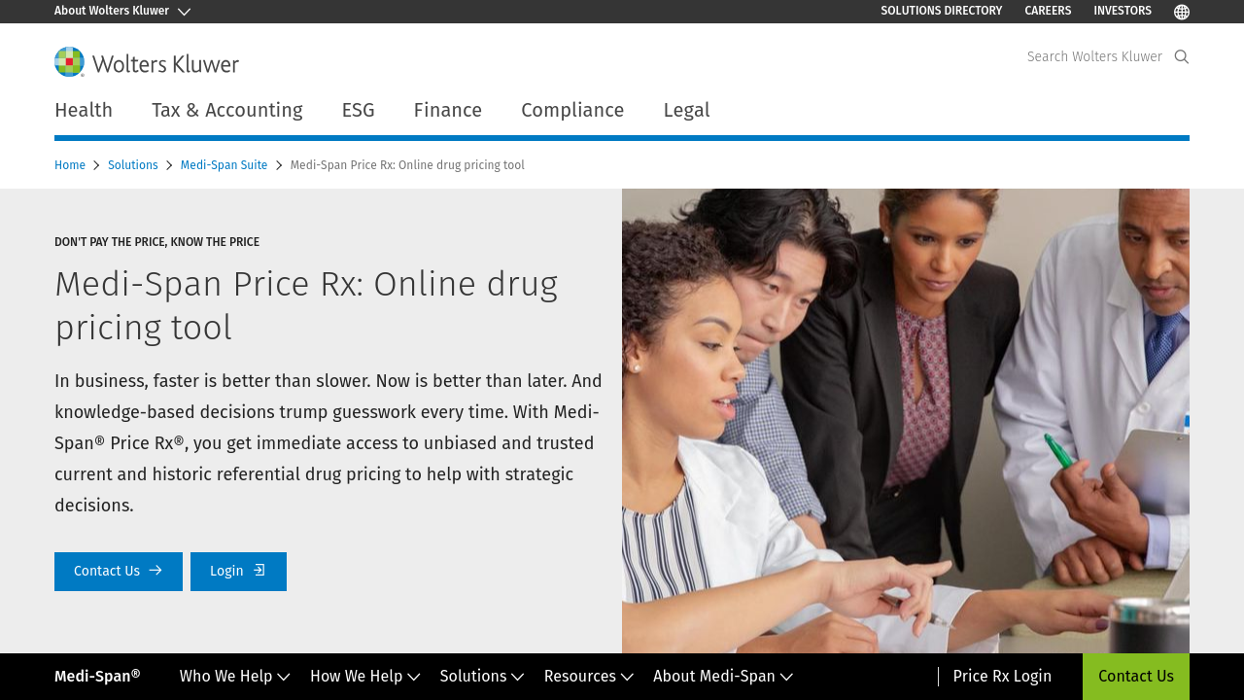This screenshot has width=1244, height=700.
Task: Click the Medi-Span Suite breadcrumb link
Action: pos(224,165)
